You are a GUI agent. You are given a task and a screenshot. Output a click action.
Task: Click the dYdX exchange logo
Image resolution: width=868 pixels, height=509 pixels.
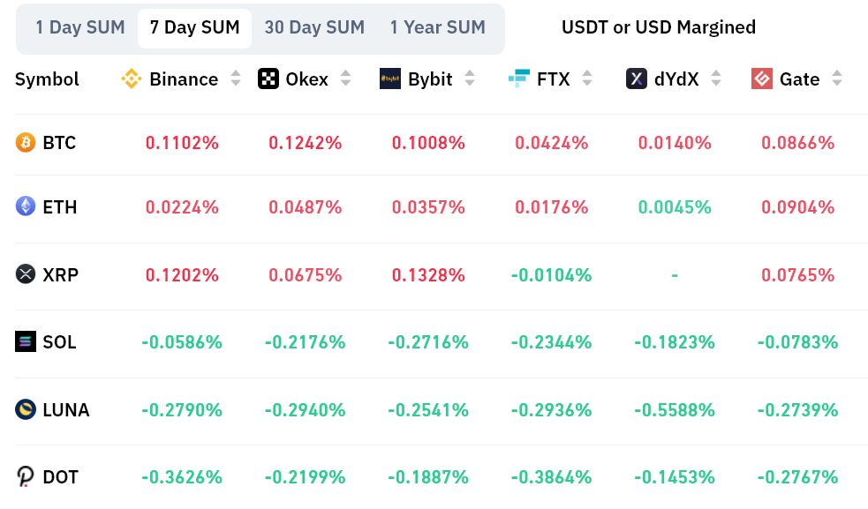(x=637, y=79)
